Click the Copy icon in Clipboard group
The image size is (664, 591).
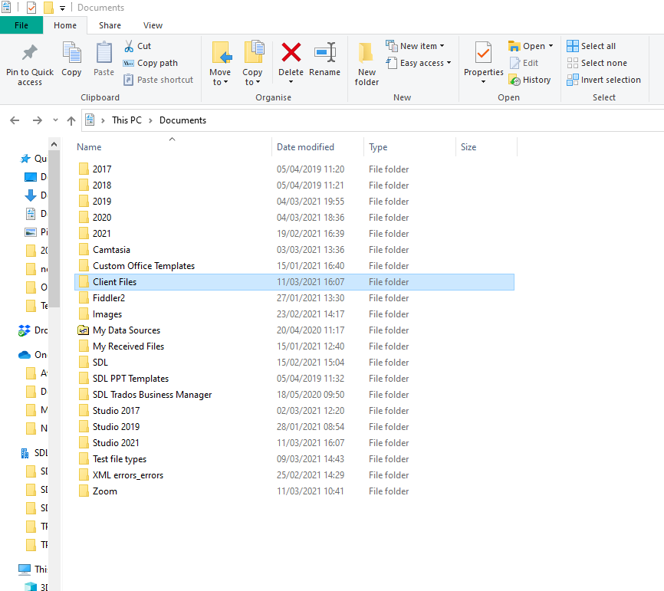(x=71, y=54)
